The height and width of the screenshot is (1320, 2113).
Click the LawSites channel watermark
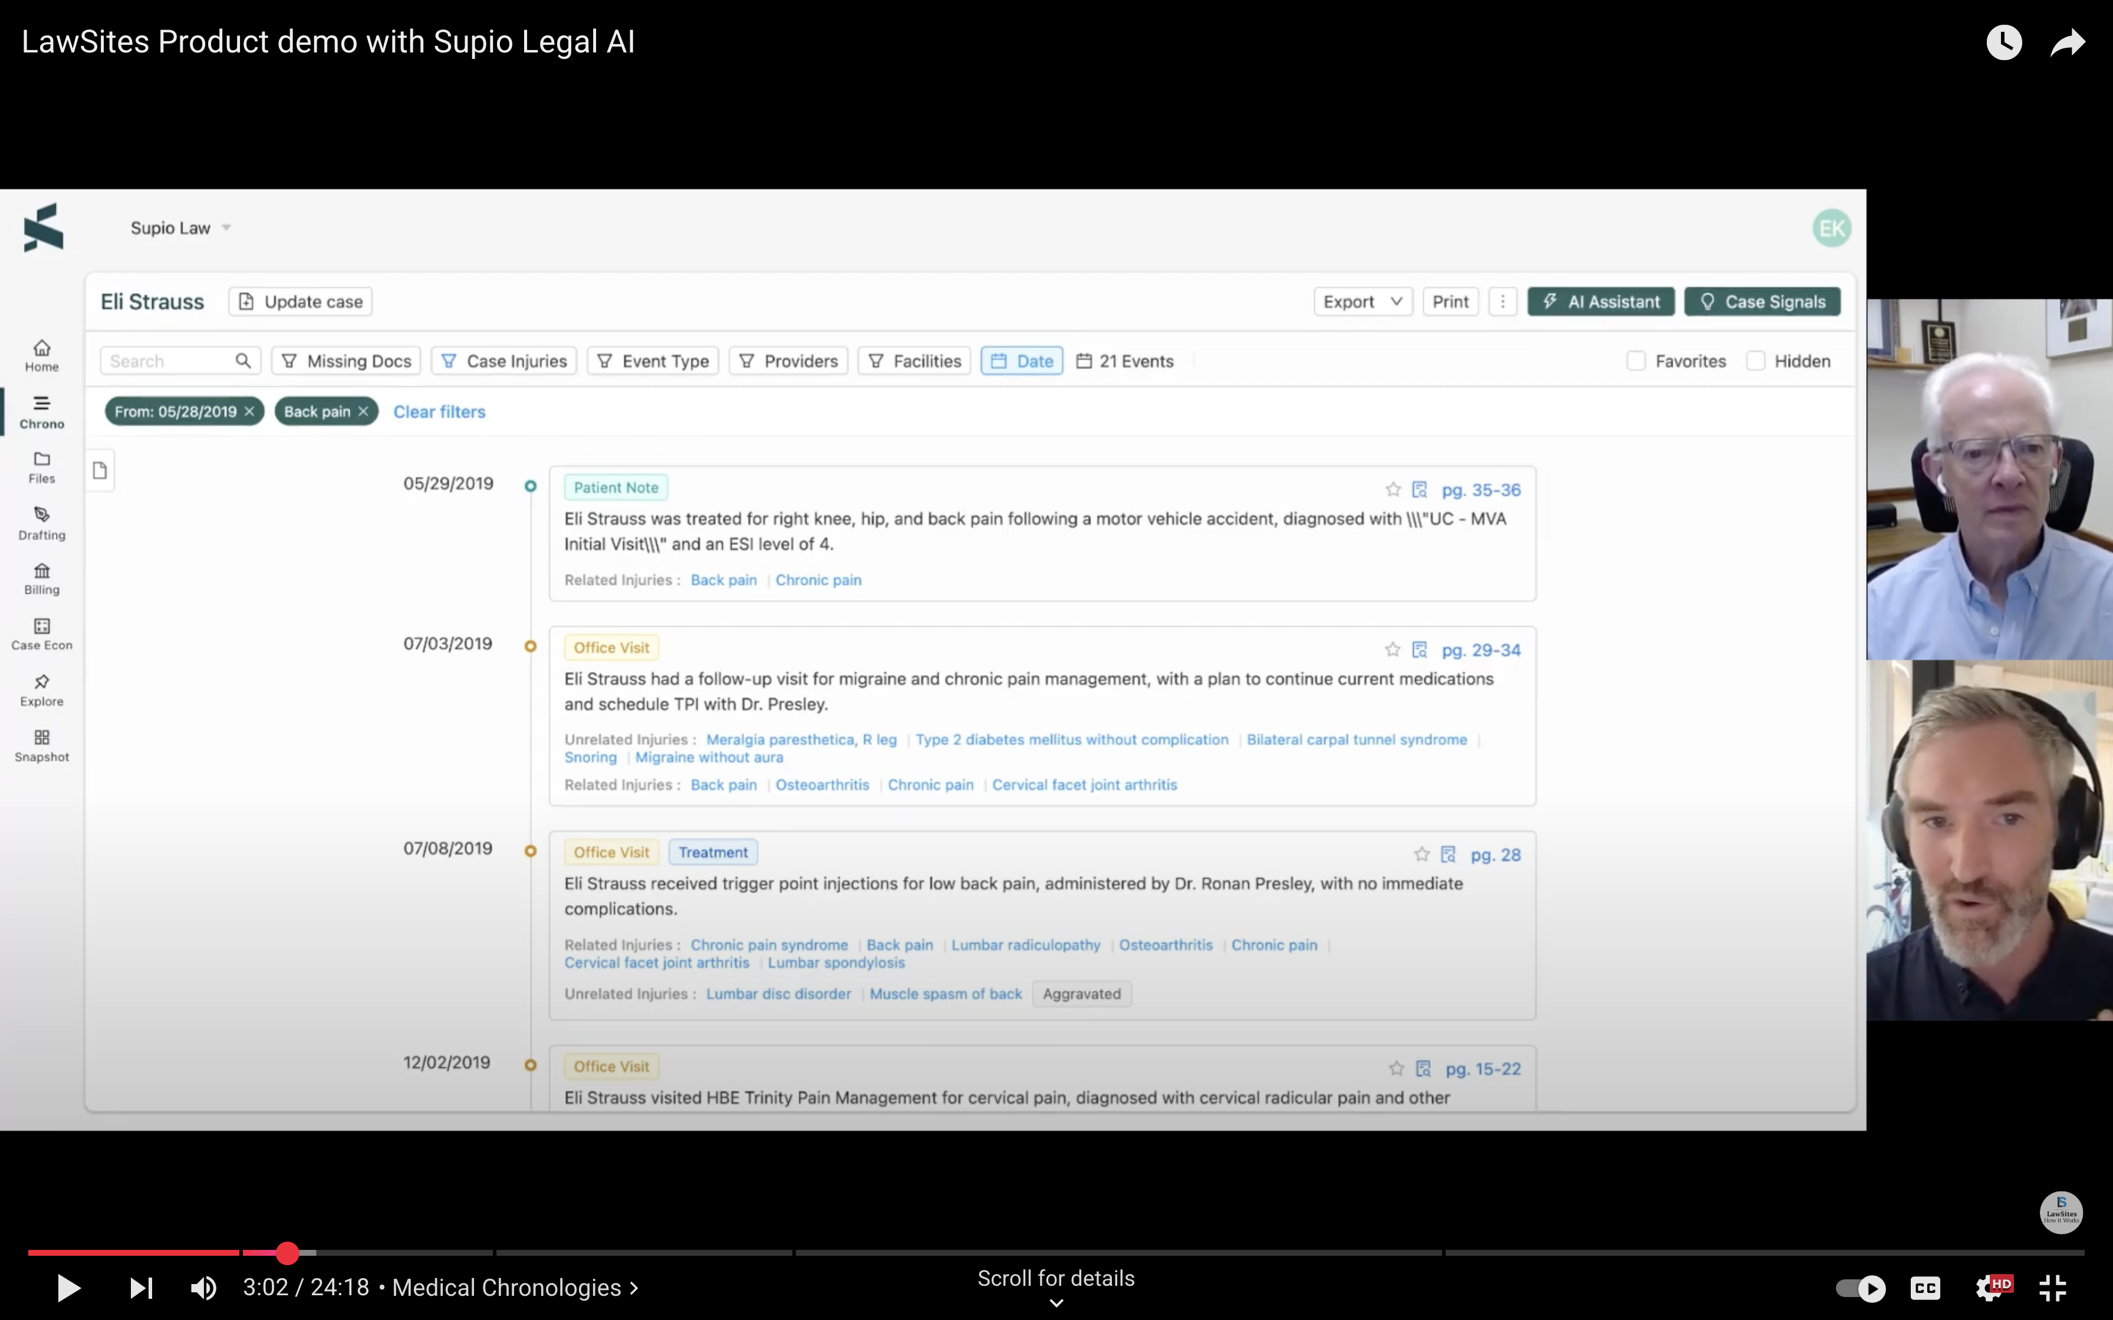click(2061, 1212)
